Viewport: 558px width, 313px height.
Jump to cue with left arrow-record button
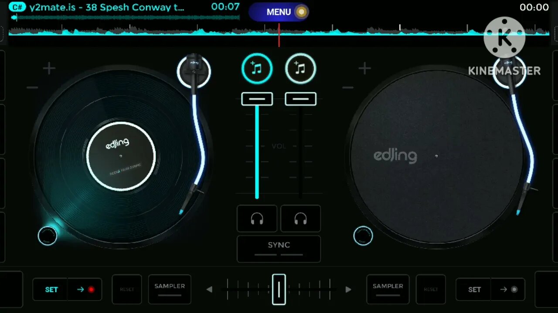point(85,290)
